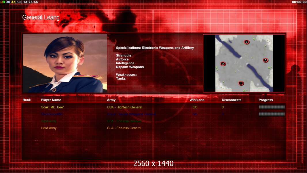Image resolution: width=307 pixels, height=173 pixels.
Task: Click the Strengths: label
Action: click(x=124, y=55)
